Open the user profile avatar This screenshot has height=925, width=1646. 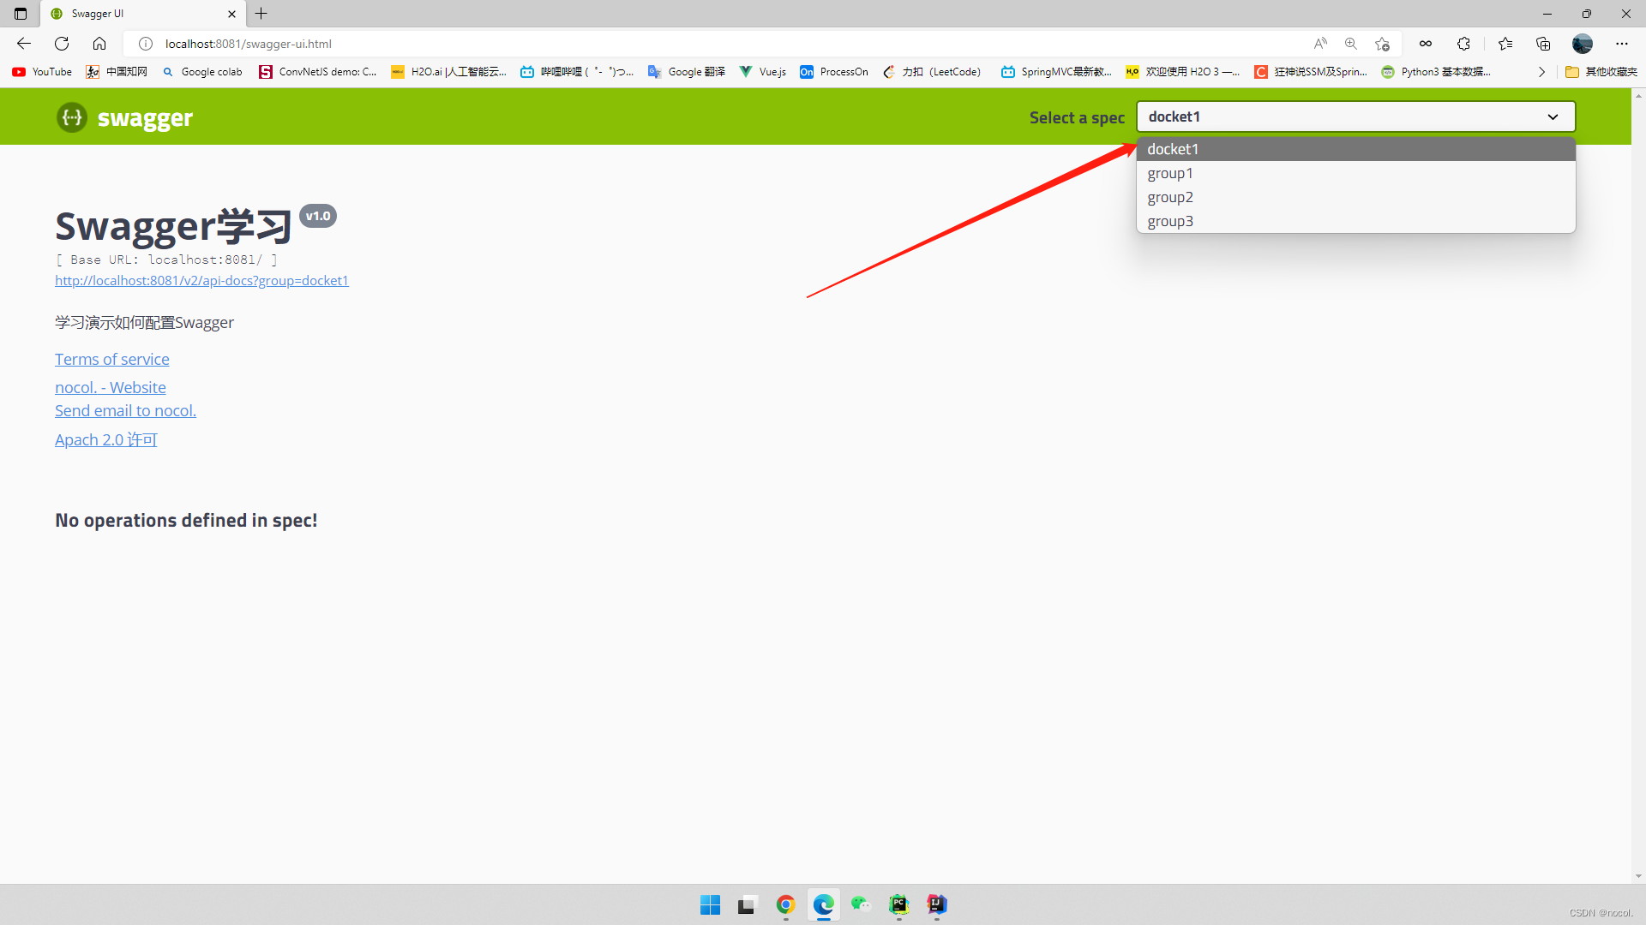point(1583,44)
